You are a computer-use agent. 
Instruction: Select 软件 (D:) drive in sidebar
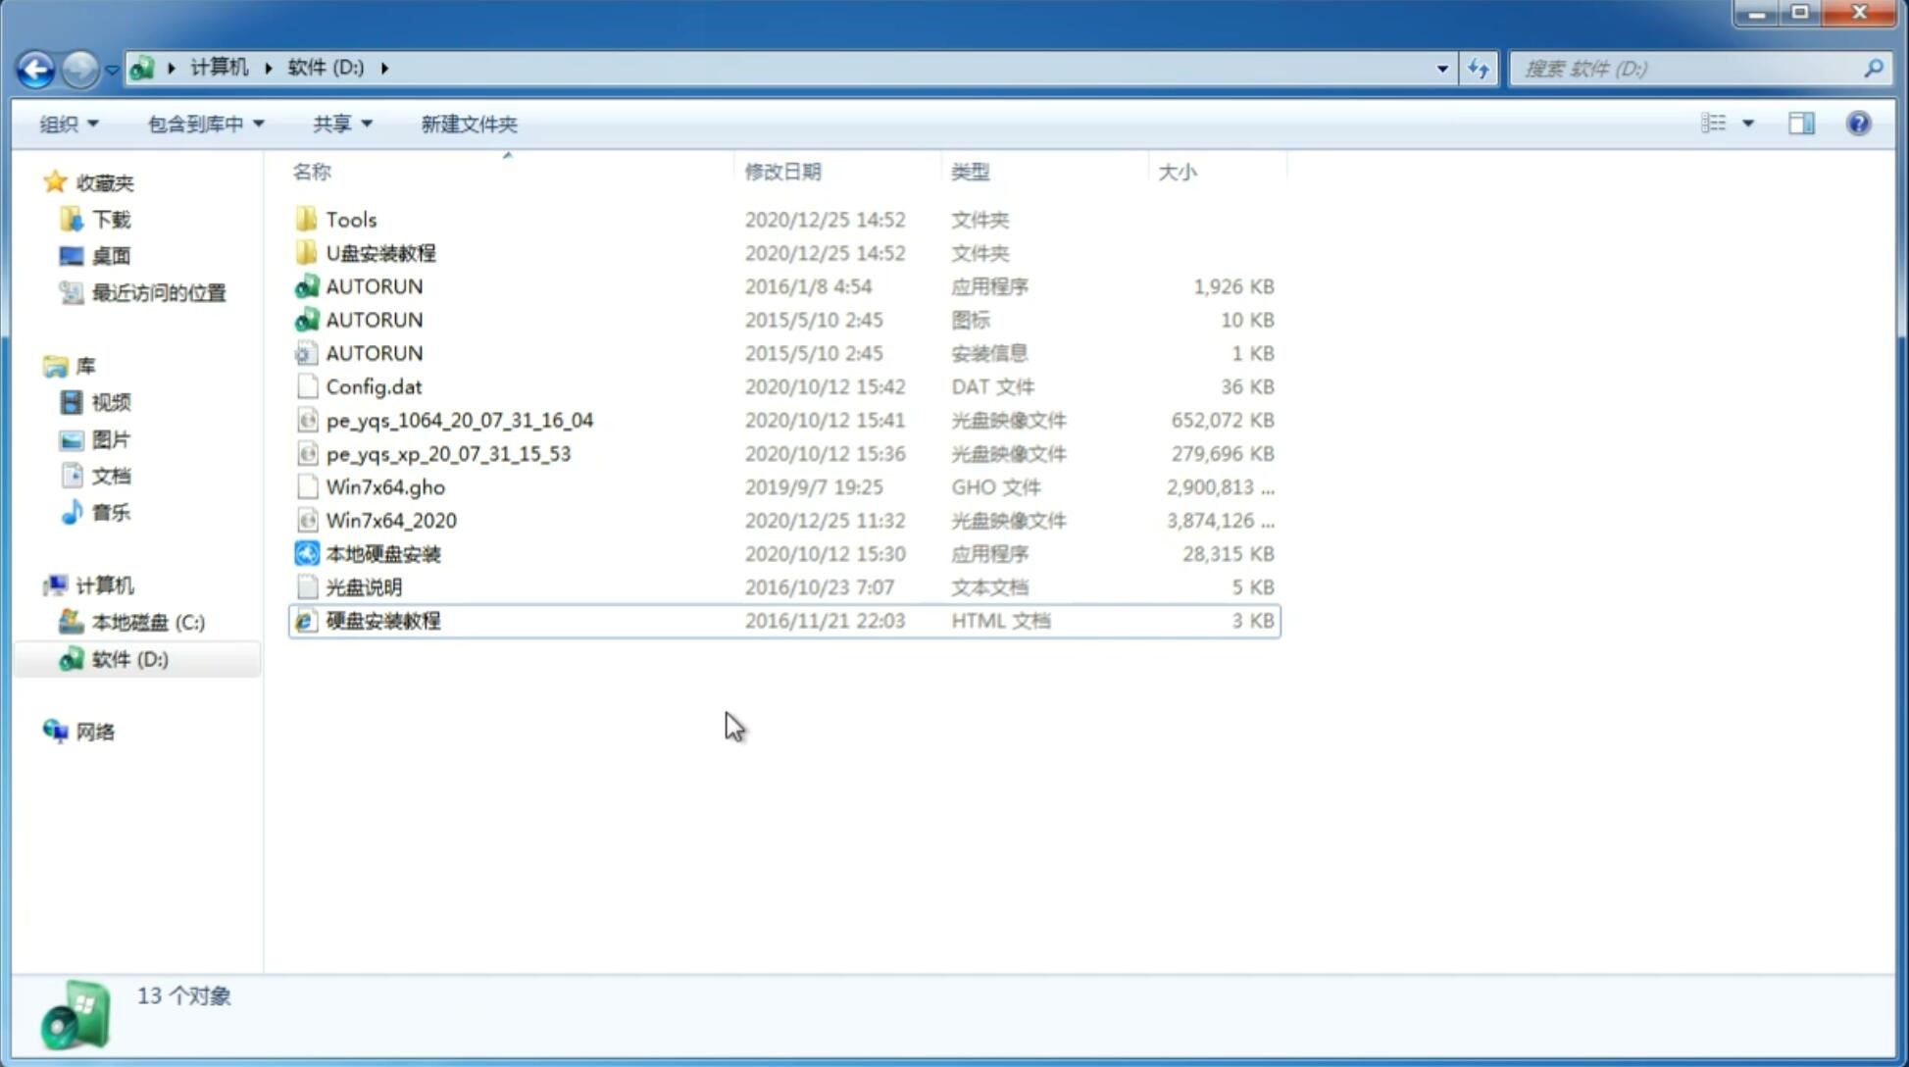(128, 658)
